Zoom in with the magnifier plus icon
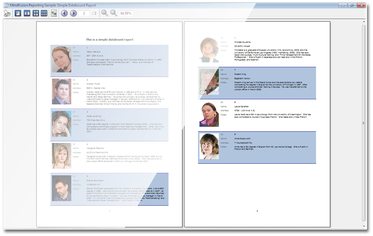Screen dimensions: 373x236 pyautogui.click(x=105, y=13)
